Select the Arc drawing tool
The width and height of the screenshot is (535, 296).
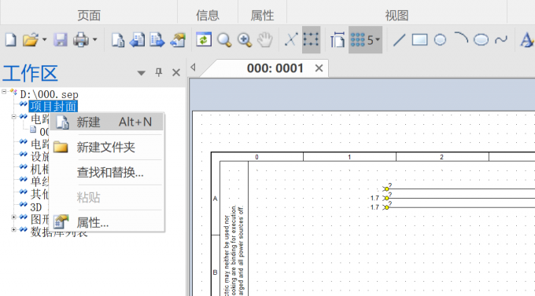(461, 38)
